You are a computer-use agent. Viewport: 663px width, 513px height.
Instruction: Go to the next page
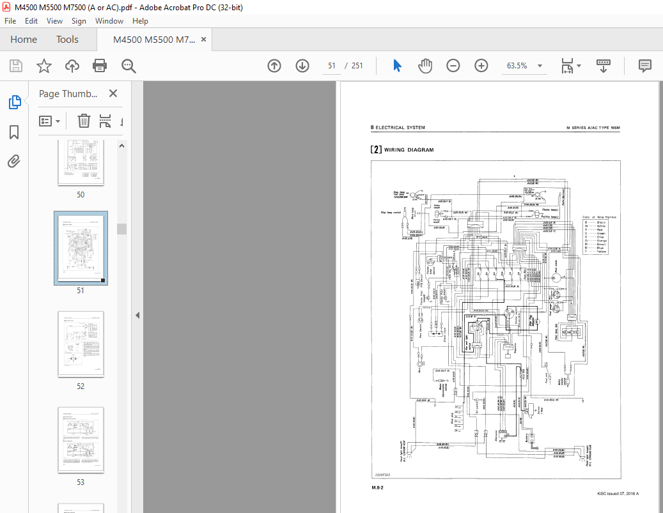[302, 66]
